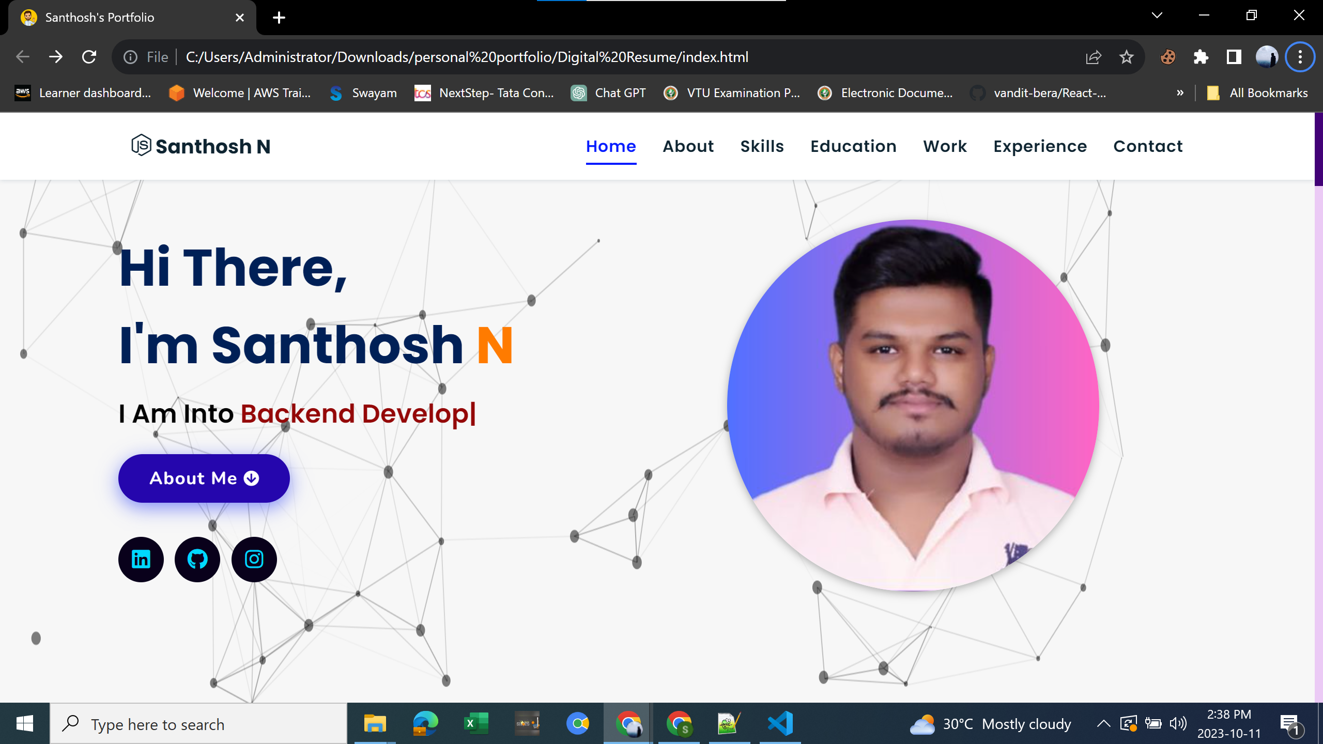1323x744 pixels.
Task: Launch Visual Studio Code from taskbar
Action: click(x=780, y=723)
